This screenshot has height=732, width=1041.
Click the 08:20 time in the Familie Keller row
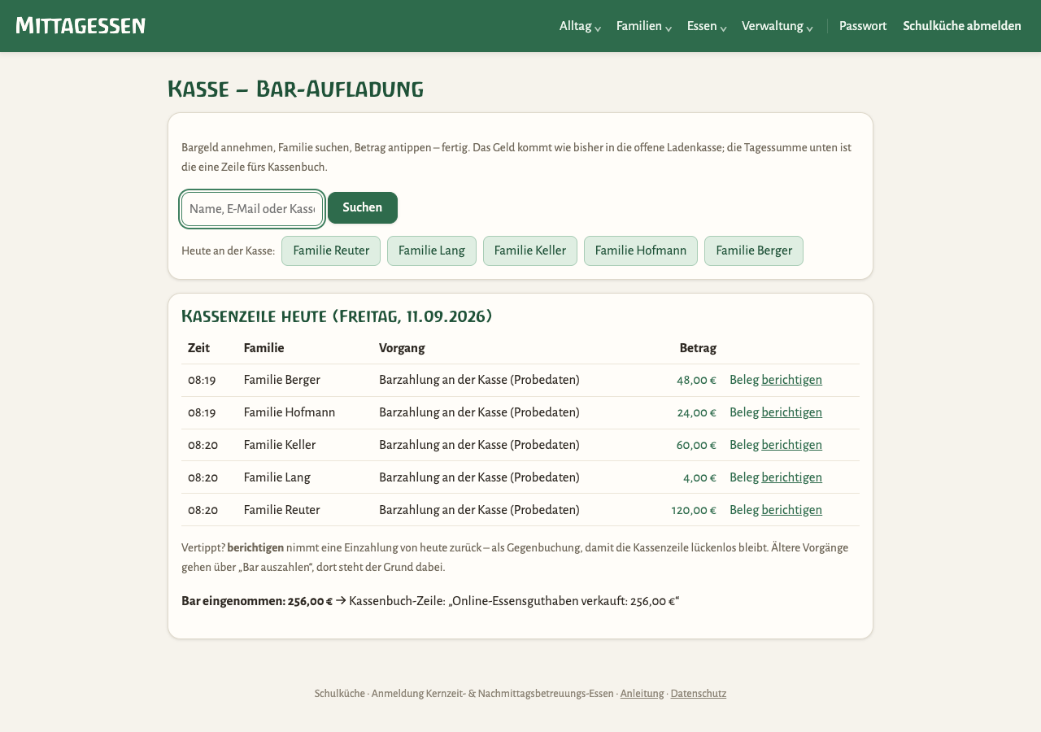(203, 445)
